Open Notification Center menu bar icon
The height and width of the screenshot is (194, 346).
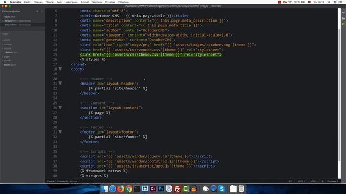coord(340,2)
